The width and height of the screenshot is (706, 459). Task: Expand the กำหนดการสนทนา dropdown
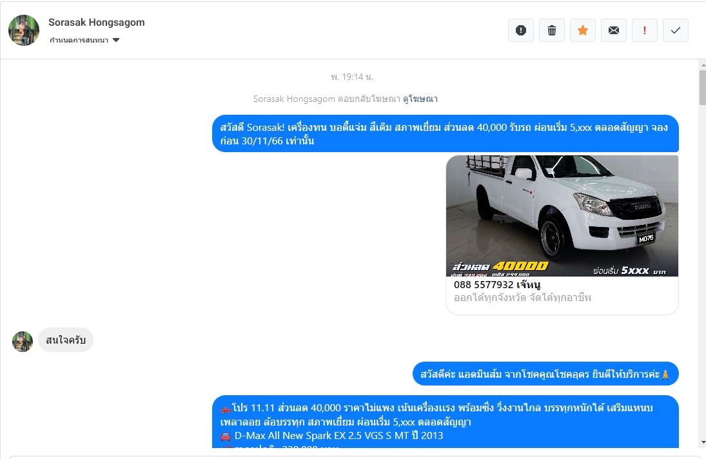(x=84, y=40)
